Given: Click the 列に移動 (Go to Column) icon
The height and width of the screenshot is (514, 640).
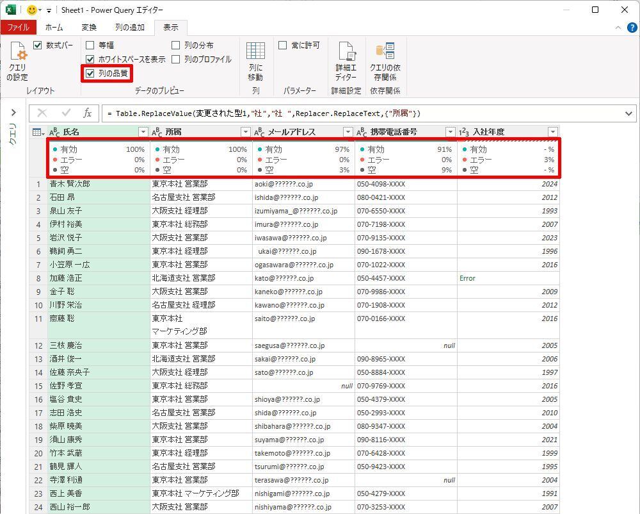Looking at the screenshot, I should point(255,53).
